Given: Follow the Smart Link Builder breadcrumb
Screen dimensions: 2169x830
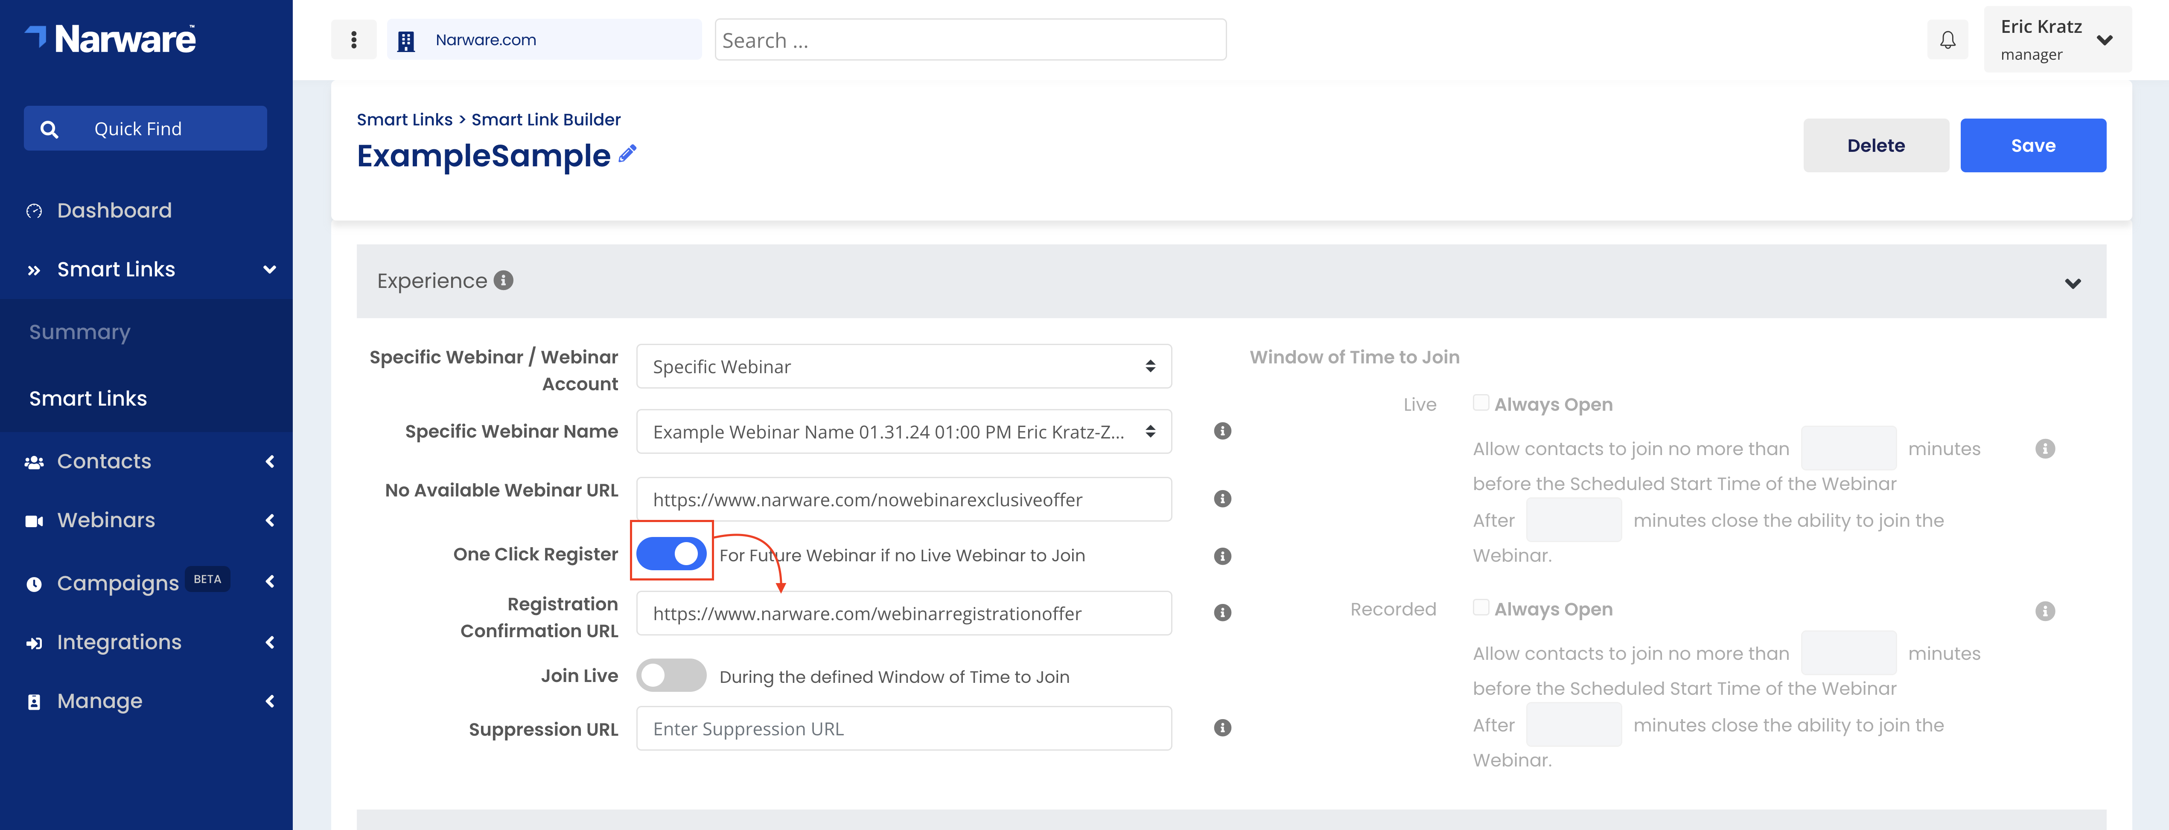Looking at the screenshot, I should [x=545, y=119].
